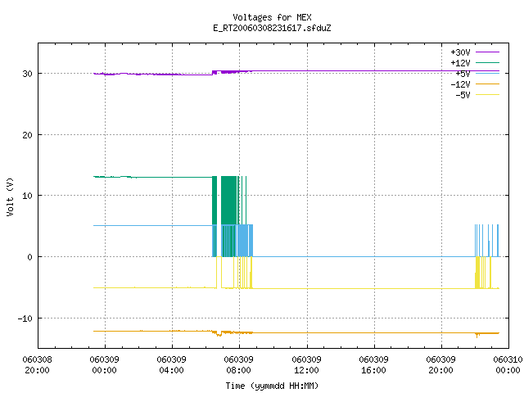Click the x-axis label 060309 04:00
The width and height of the screenshot is (524, 393).
click(172, 365)
